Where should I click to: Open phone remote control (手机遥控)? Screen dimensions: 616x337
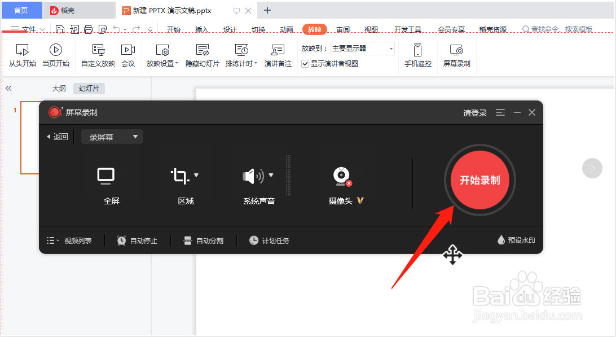417,55
